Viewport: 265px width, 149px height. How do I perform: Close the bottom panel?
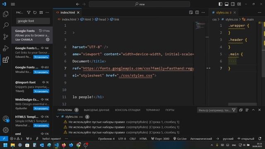[x=260, y=110]
